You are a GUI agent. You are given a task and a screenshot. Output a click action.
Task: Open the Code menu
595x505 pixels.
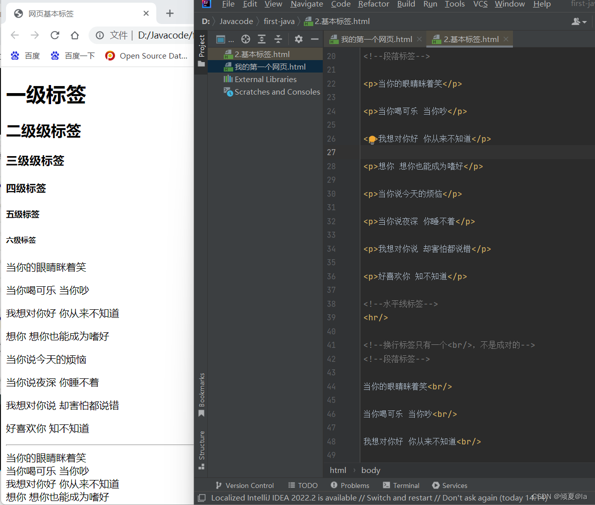click(341, 4)
